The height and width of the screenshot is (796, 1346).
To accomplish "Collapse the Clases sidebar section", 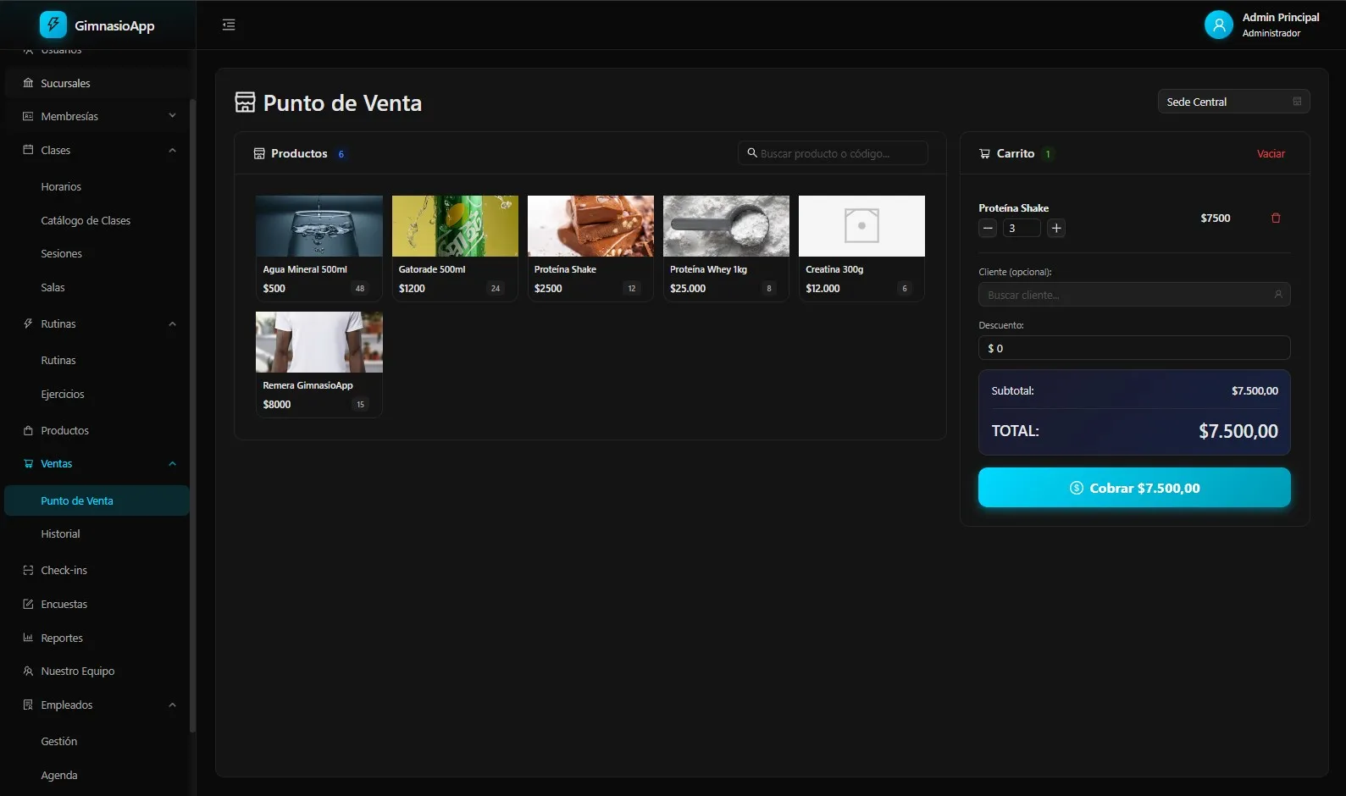I will tap(172, 150).
